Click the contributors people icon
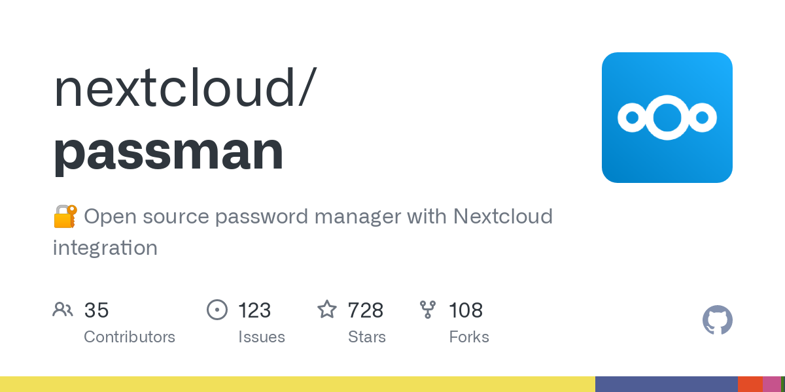The image size is (785, 392). coord(63,309)
